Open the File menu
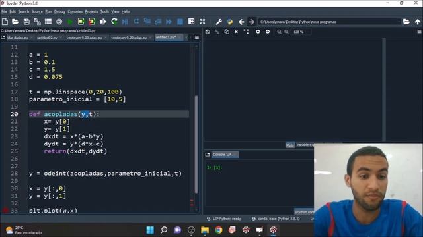This screenshot has width=423, height=237. 4,12
